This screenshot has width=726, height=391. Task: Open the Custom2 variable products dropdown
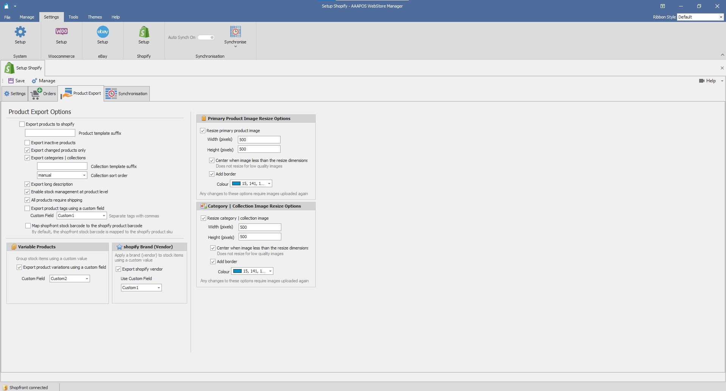87,279
